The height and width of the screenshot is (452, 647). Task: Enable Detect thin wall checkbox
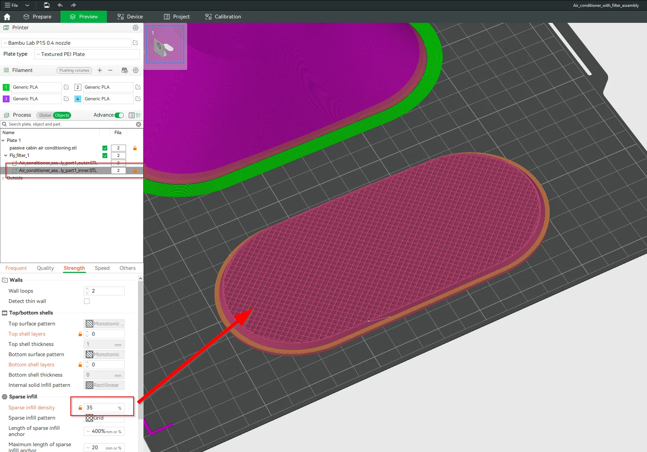tap(87, 301)
